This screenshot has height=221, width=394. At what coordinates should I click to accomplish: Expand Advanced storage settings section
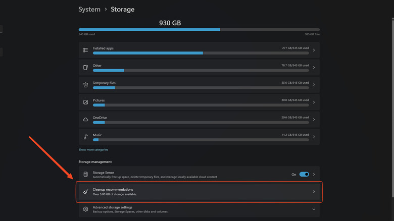pyautogui.click(x=314, y=209)
